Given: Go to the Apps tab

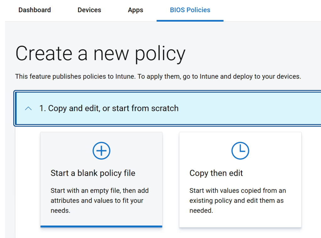Looking at the screenshot, I should coord(136,10).
